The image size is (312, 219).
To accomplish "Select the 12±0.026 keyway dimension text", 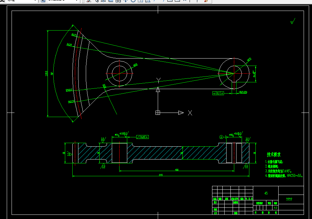I will tap(243, 92).
